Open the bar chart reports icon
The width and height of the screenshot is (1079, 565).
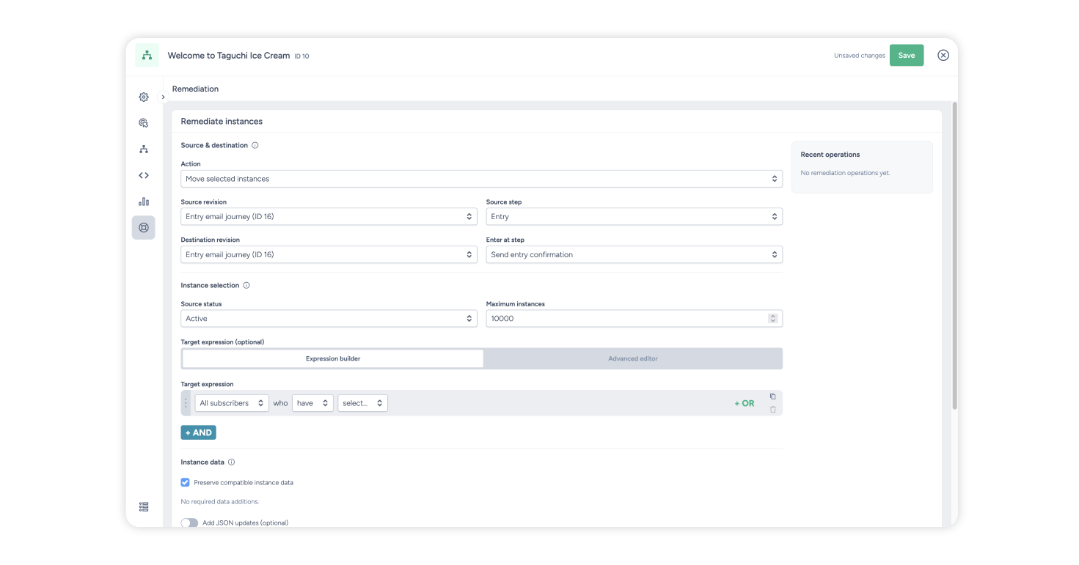(x=144, y=202)
